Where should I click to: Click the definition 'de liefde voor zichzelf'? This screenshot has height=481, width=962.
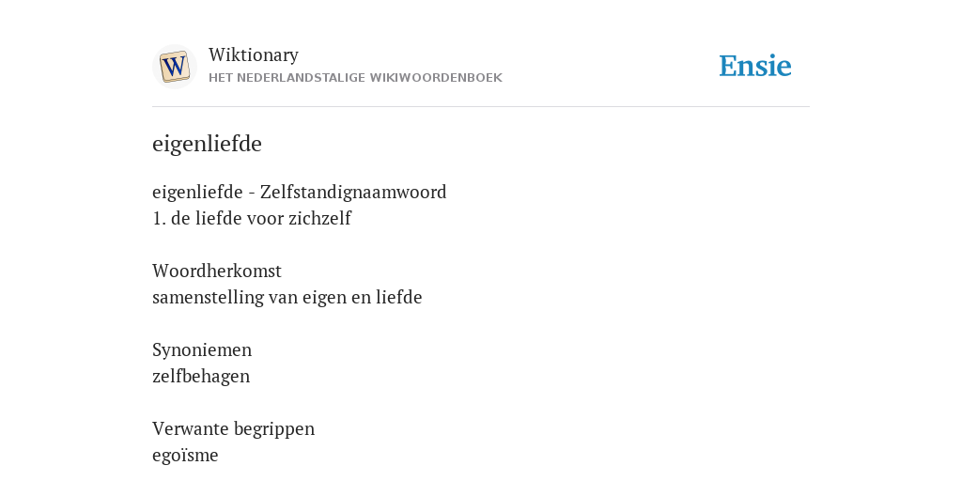pyautogui.click(x=261, y=218)
